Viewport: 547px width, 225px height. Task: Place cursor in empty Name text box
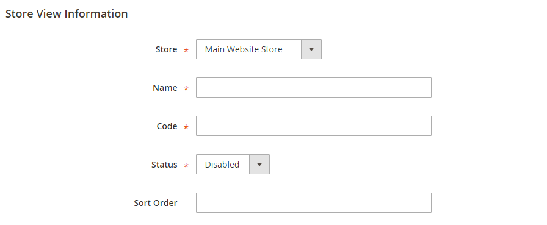pyautogui.click(x=314, y=87)
